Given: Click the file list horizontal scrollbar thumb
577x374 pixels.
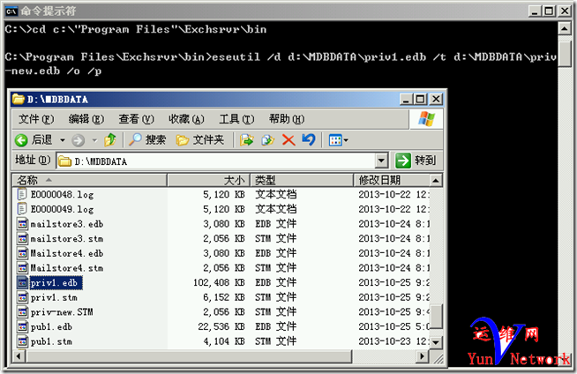Looking at the screenshot, I should coord(189,356).
